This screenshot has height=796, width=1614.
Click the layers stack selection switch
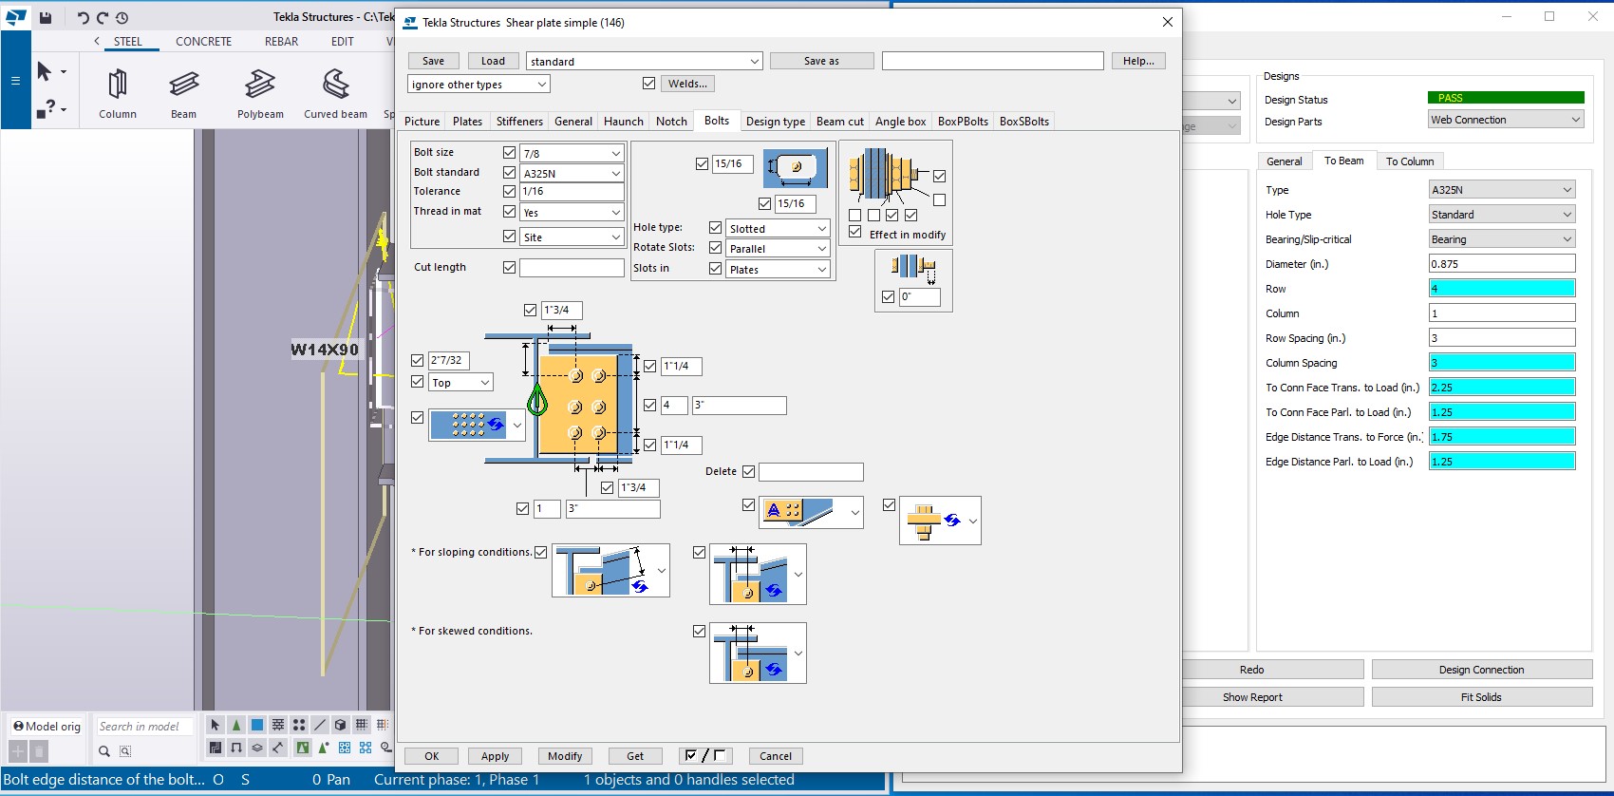(x=257, y=748)
